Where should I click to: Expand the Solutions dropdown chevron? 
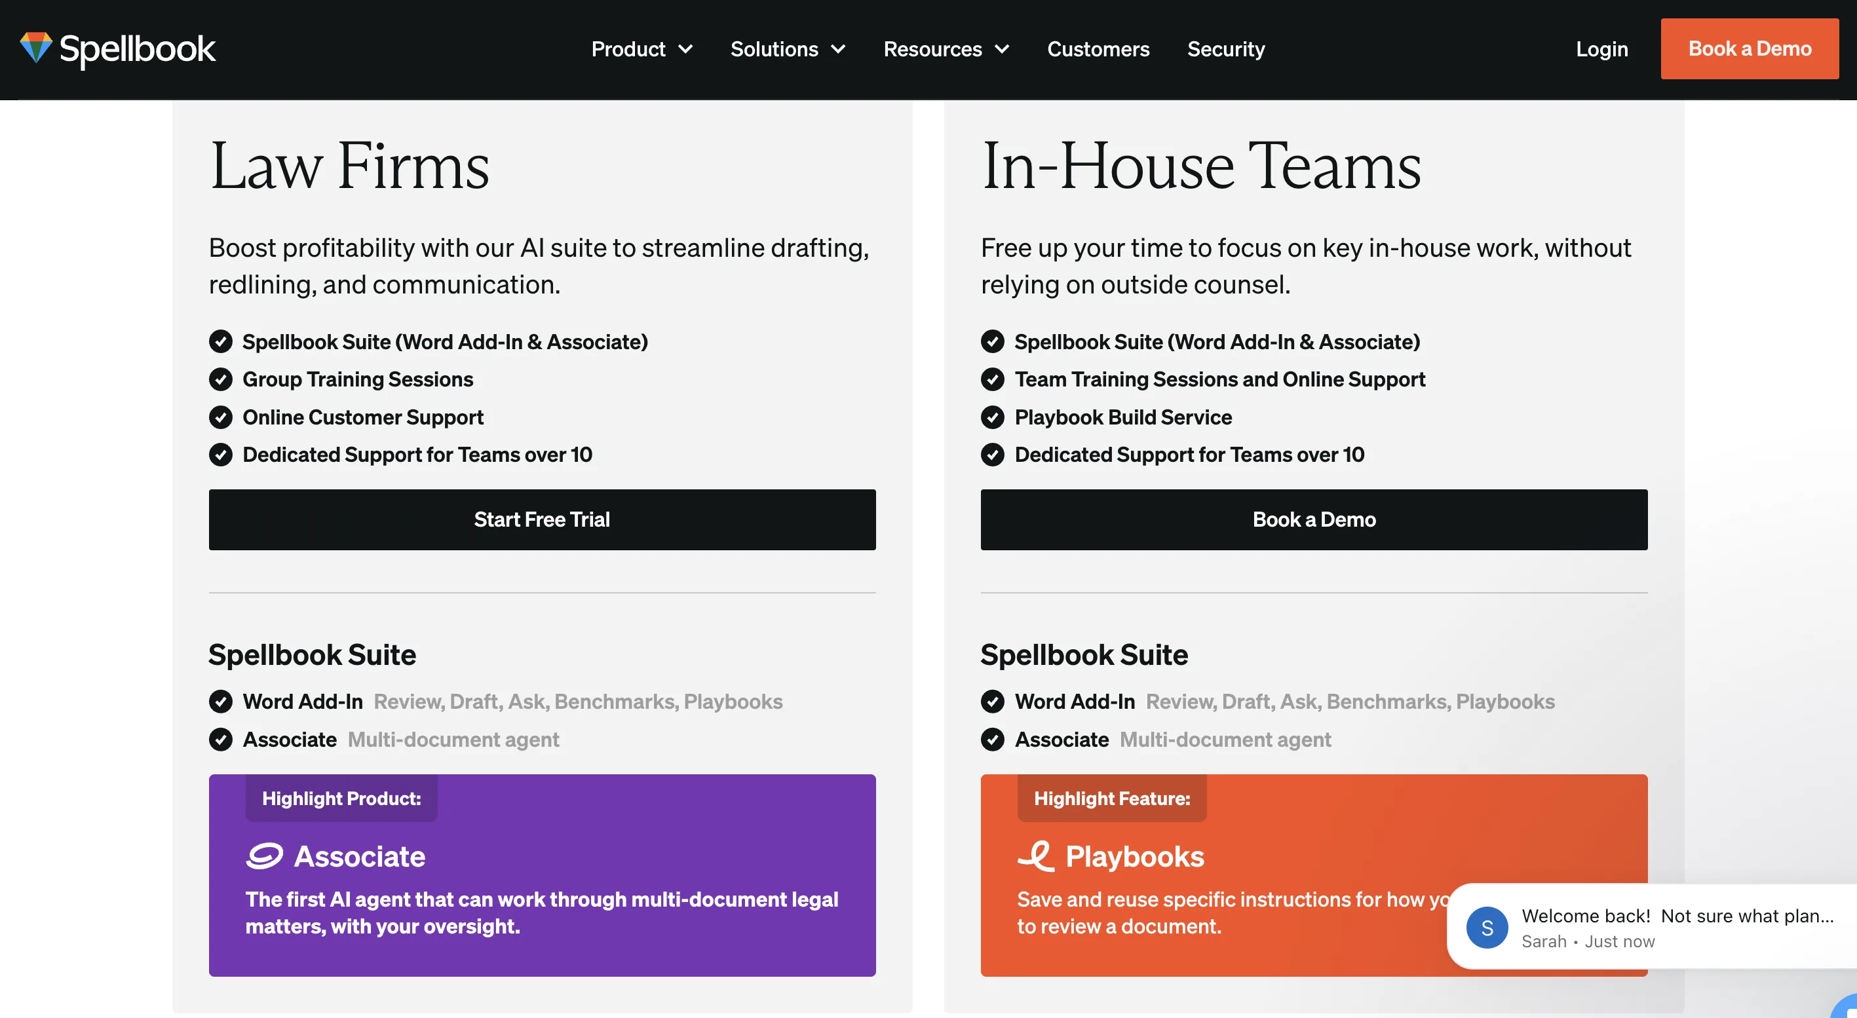click(x=837, y=49)
